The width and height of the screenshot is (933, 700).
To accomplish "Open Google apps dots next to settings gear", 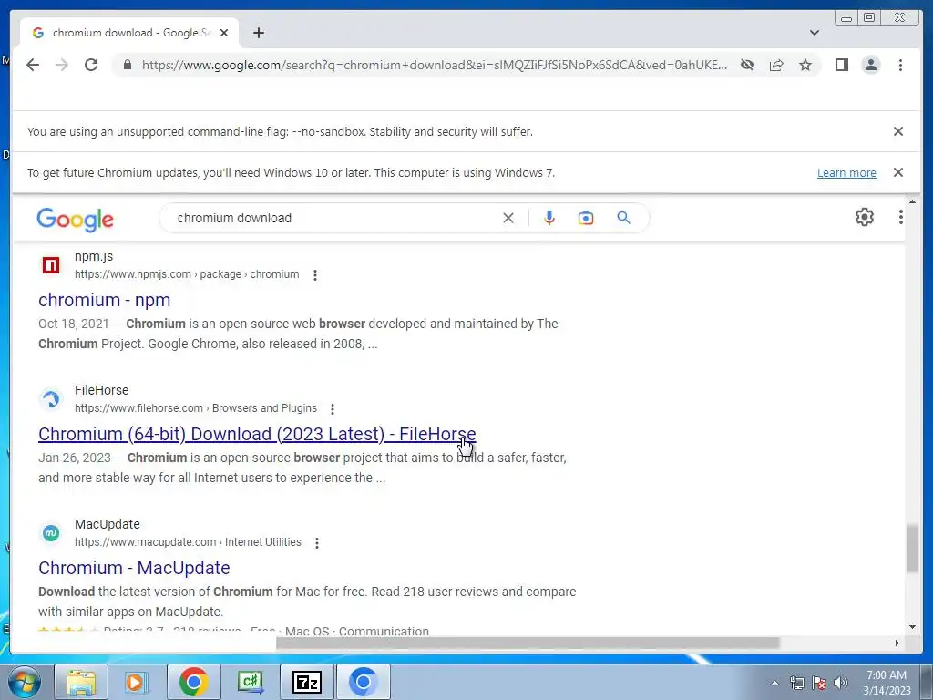I will pos(900,217).
